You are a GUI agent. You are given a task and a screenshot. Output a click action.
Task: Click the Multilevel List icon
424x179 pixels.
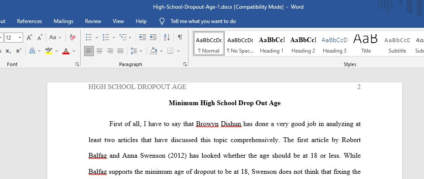point(123,37)
